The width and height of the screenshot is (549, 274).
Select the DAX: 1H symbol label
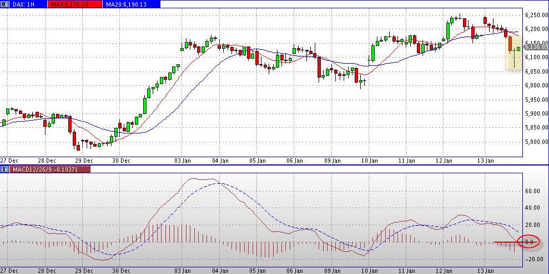click(x=24, y=3)
